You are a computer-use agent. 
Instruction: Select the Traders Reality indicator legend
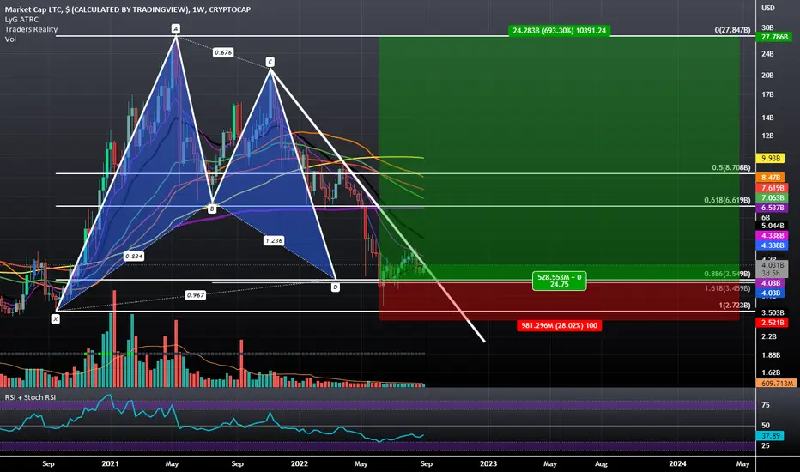point(31,29)
